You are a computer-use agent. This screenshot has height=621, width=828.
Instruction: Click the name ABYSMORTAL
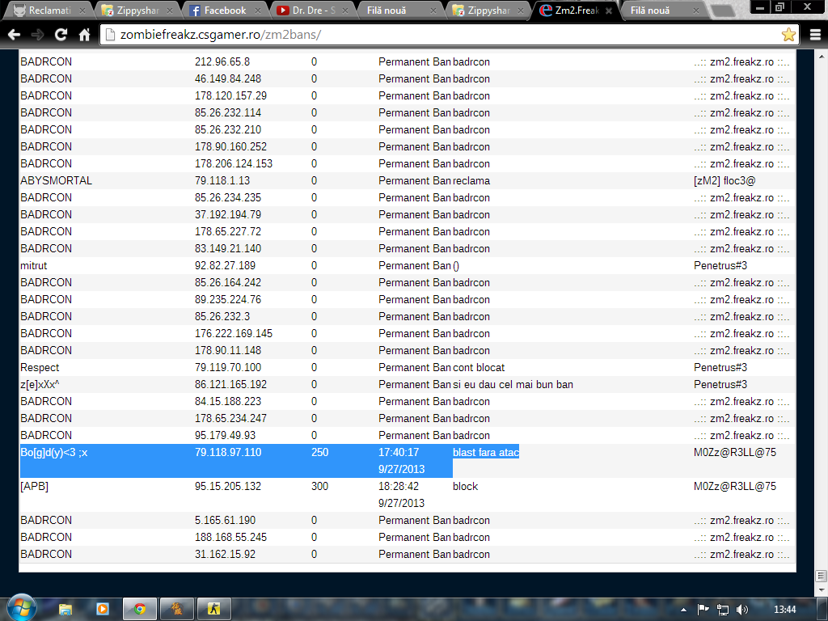(x=56, y=180)
